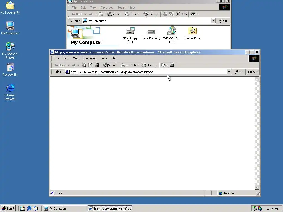Click the Print icon in Internet Explorer

(172, 65)
